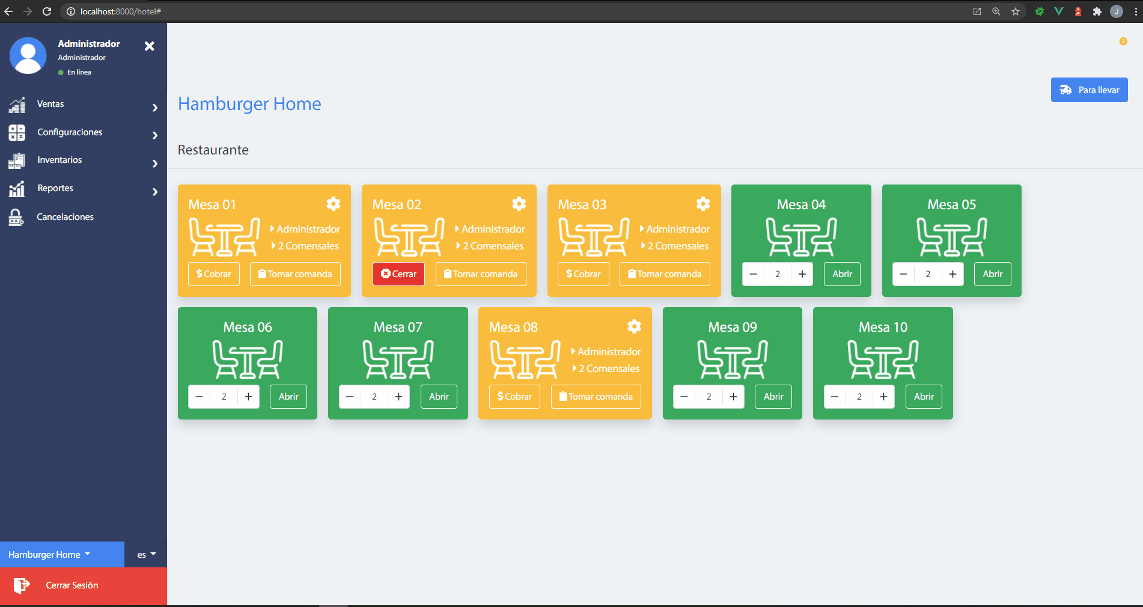The height and width of the screenshot is (607, 1143).
Task: Expand the Ventas menu
Action: coord(83,105)
